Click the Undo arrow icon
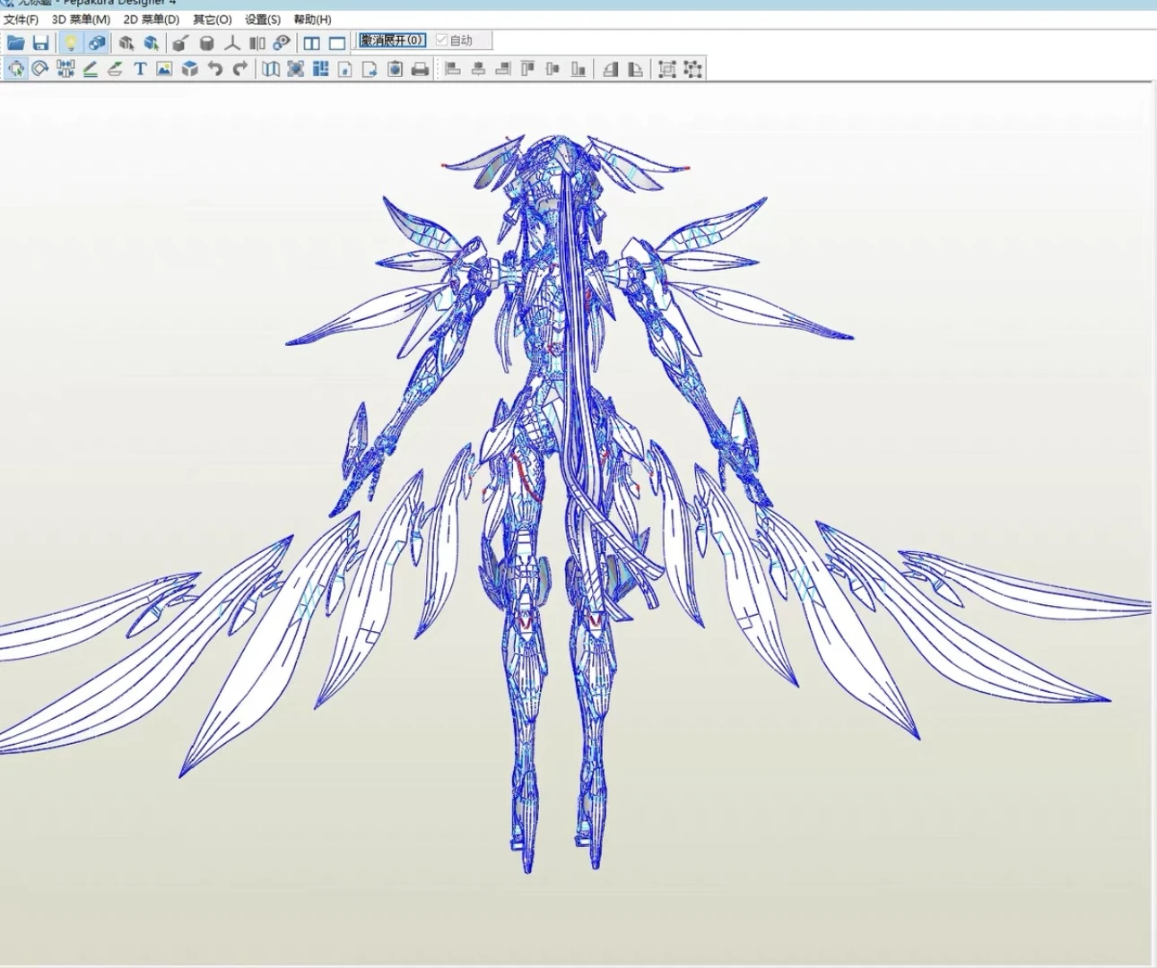Screen dimensions: 1157x968 (214, 69)
